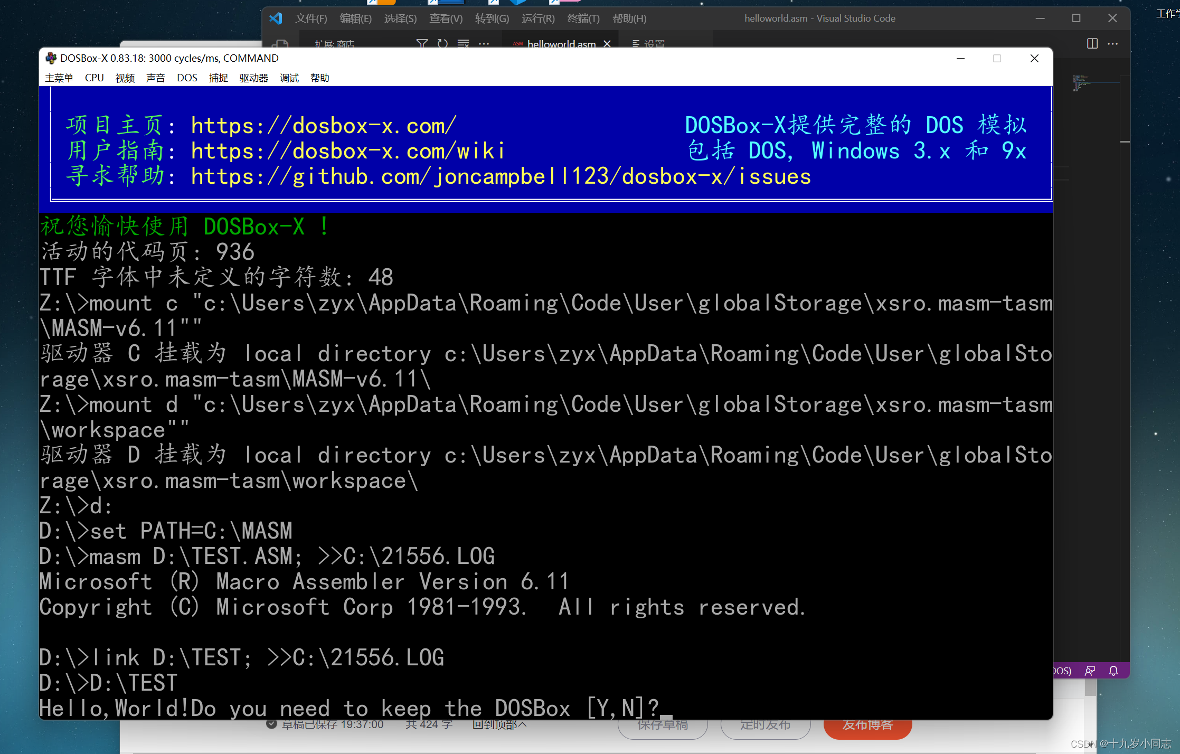Open the DOS menu in DOSBox-X
The width and height of the screenshot is (1180, 754).
187,78
